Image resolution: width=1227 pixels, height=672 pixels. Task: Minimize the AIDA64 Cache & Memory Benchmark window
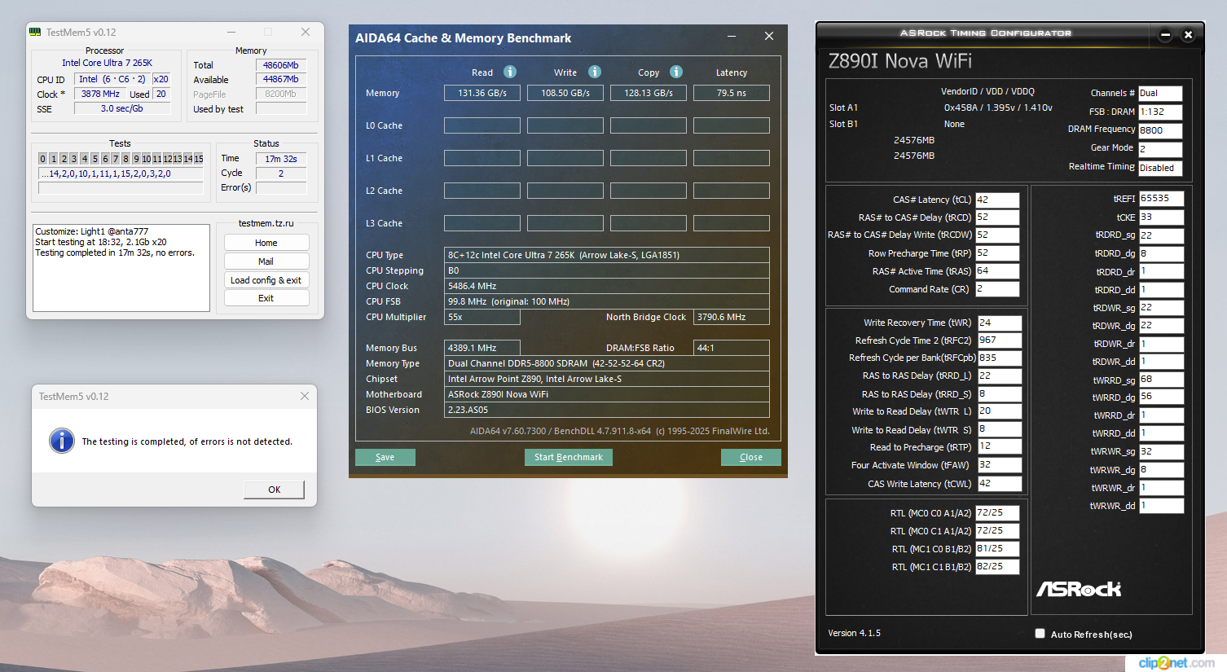(732, 37)
